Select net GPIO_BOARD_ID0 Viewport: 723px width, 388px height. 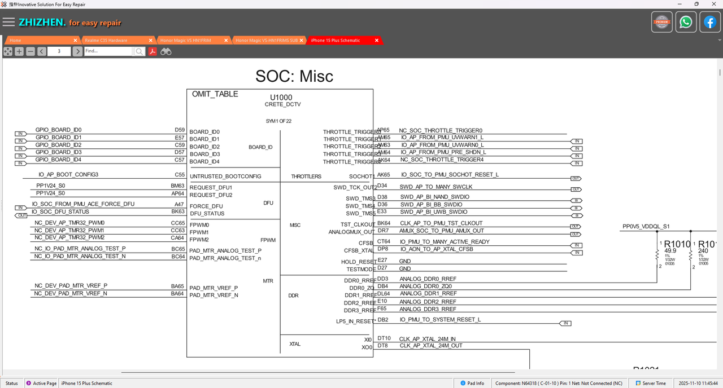tap(58, 130)
